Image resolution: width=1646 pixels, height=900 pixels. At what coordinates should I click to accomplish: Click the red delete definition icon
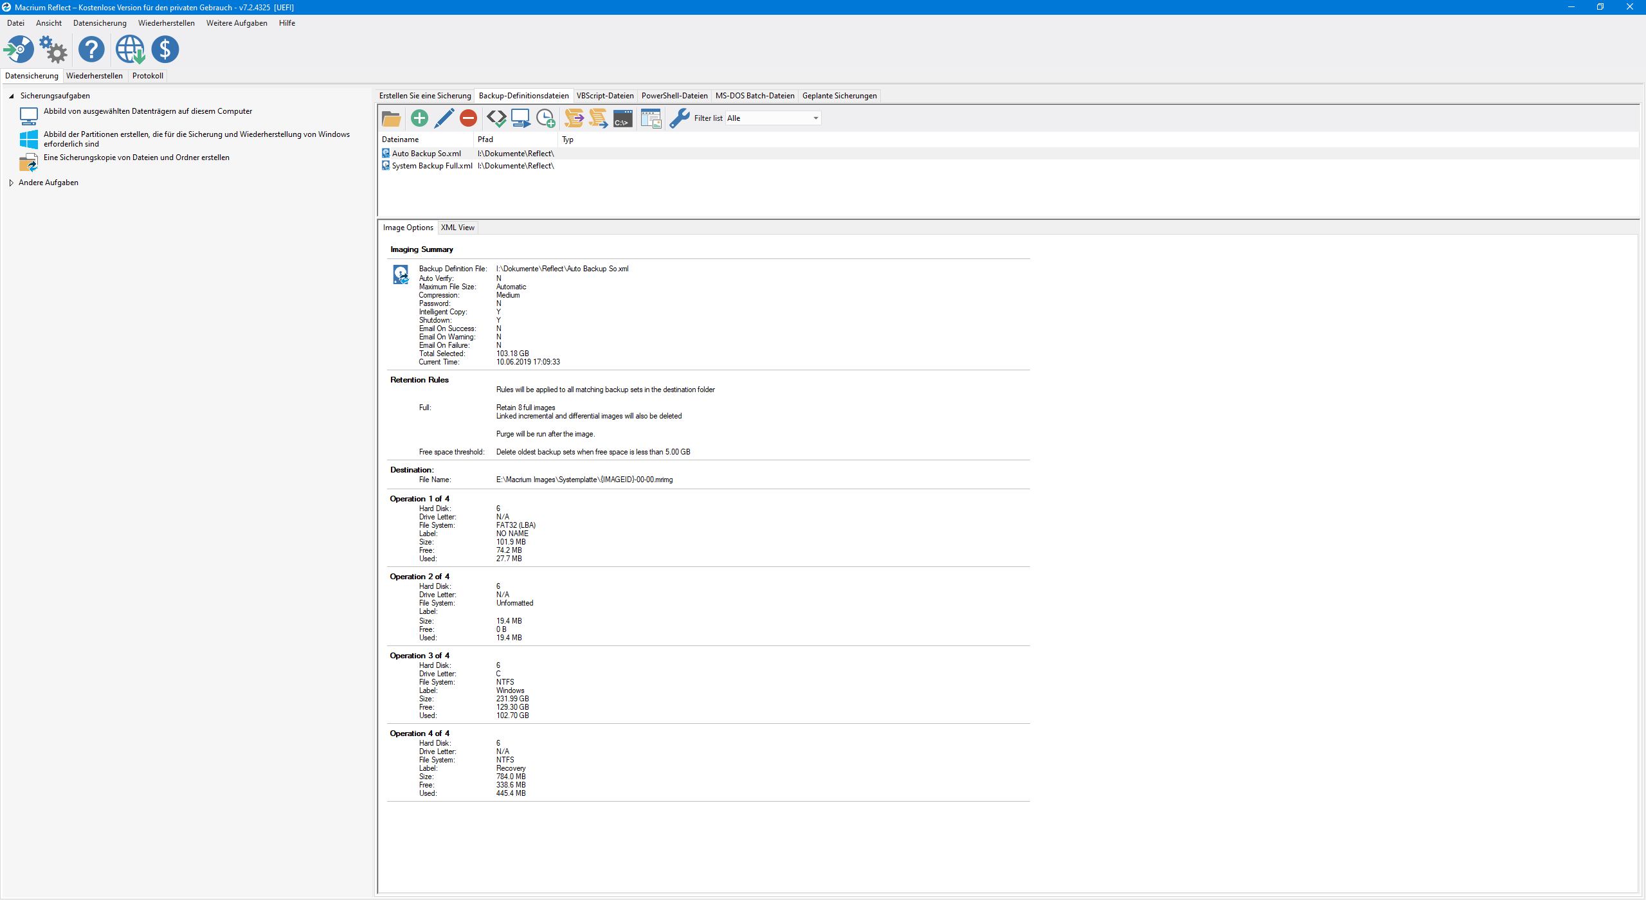point(468,118)
